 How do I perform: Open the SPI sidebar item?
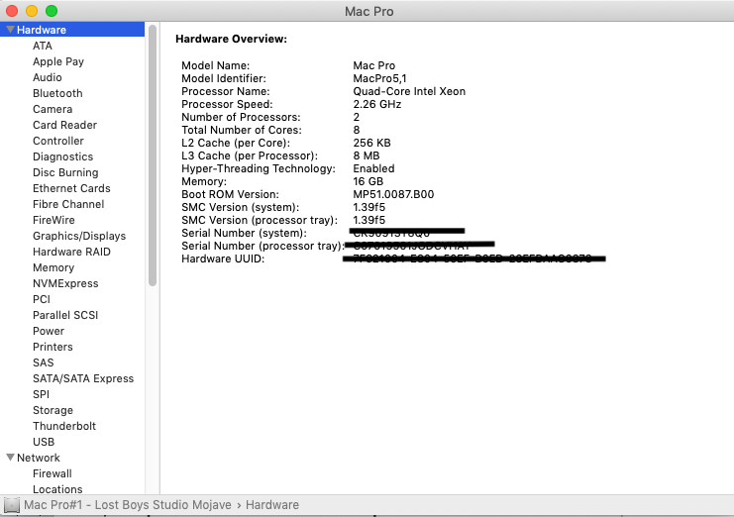[41, 394]
